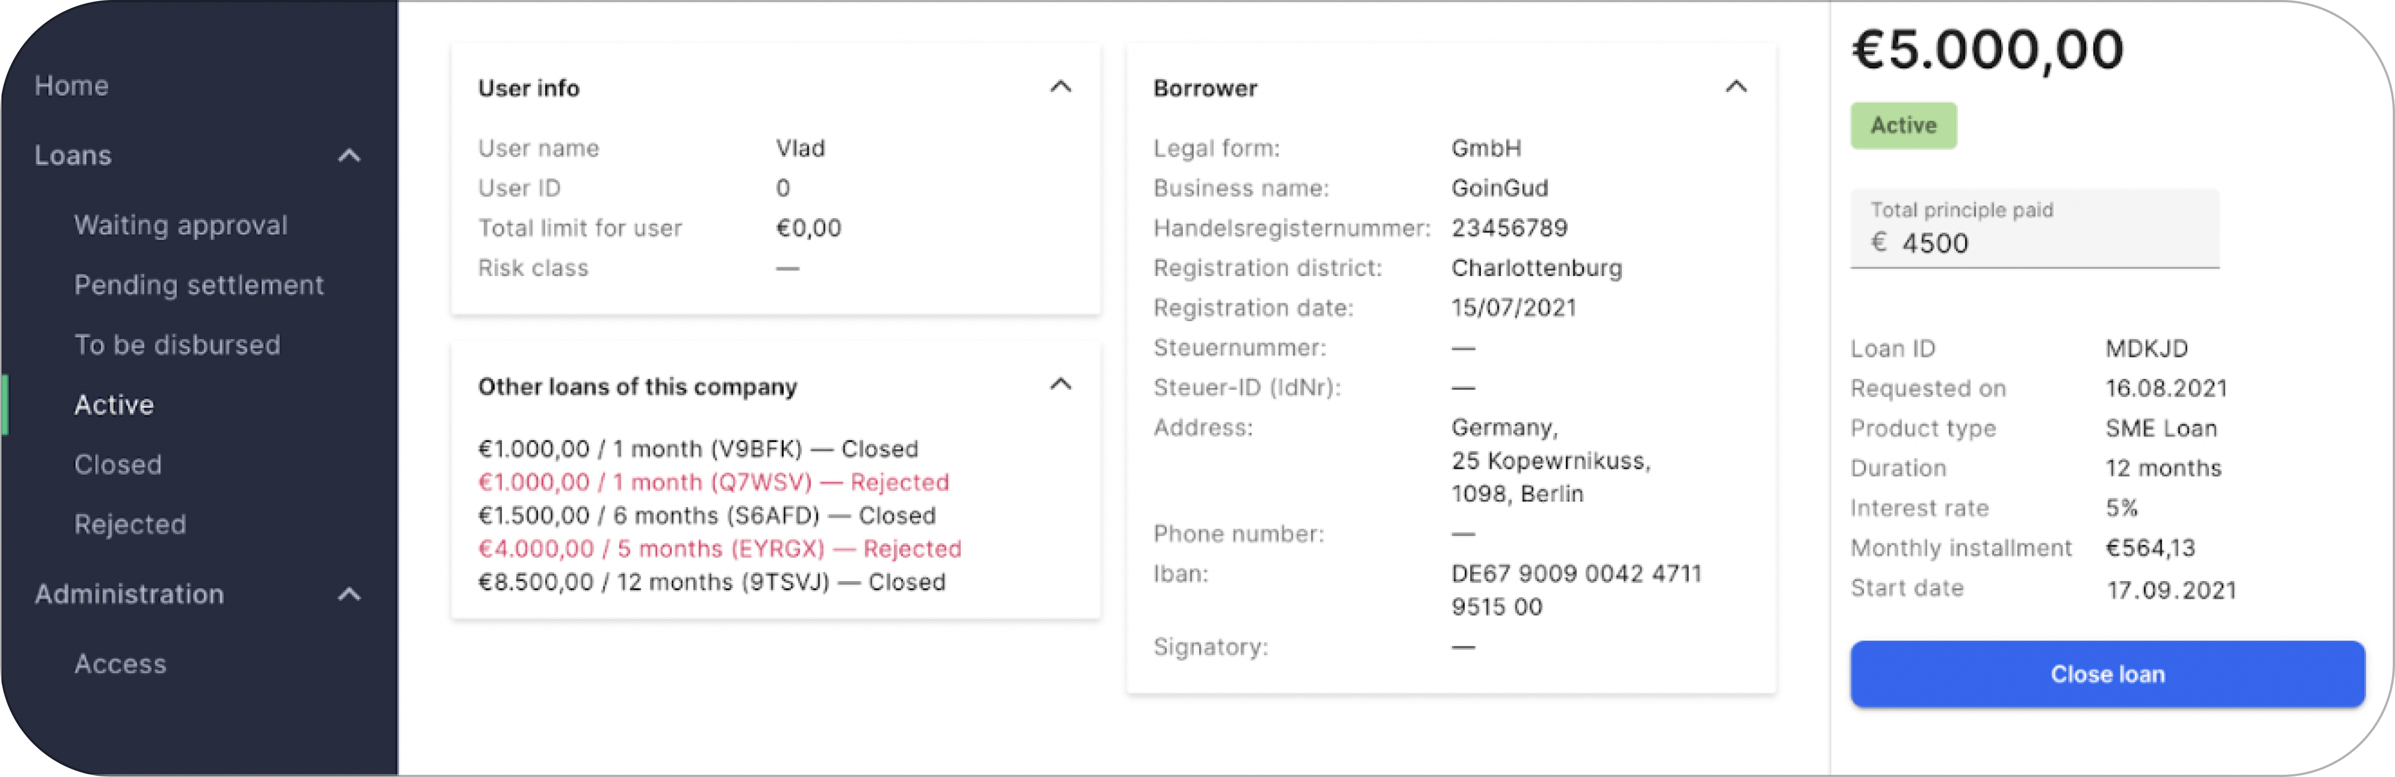2395x777 pixels.
Task: Open To be disbursed loans
Action: point(177,345)
